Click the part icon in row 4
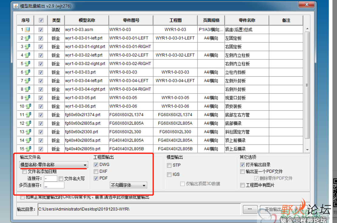 point(28,55)
